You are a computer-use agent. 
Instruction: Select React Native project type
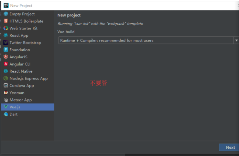tap(28, 71)
